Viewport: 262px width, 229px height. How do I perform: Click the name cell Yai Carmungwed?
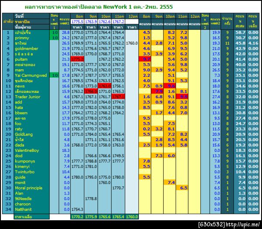(x=31, y=75)
